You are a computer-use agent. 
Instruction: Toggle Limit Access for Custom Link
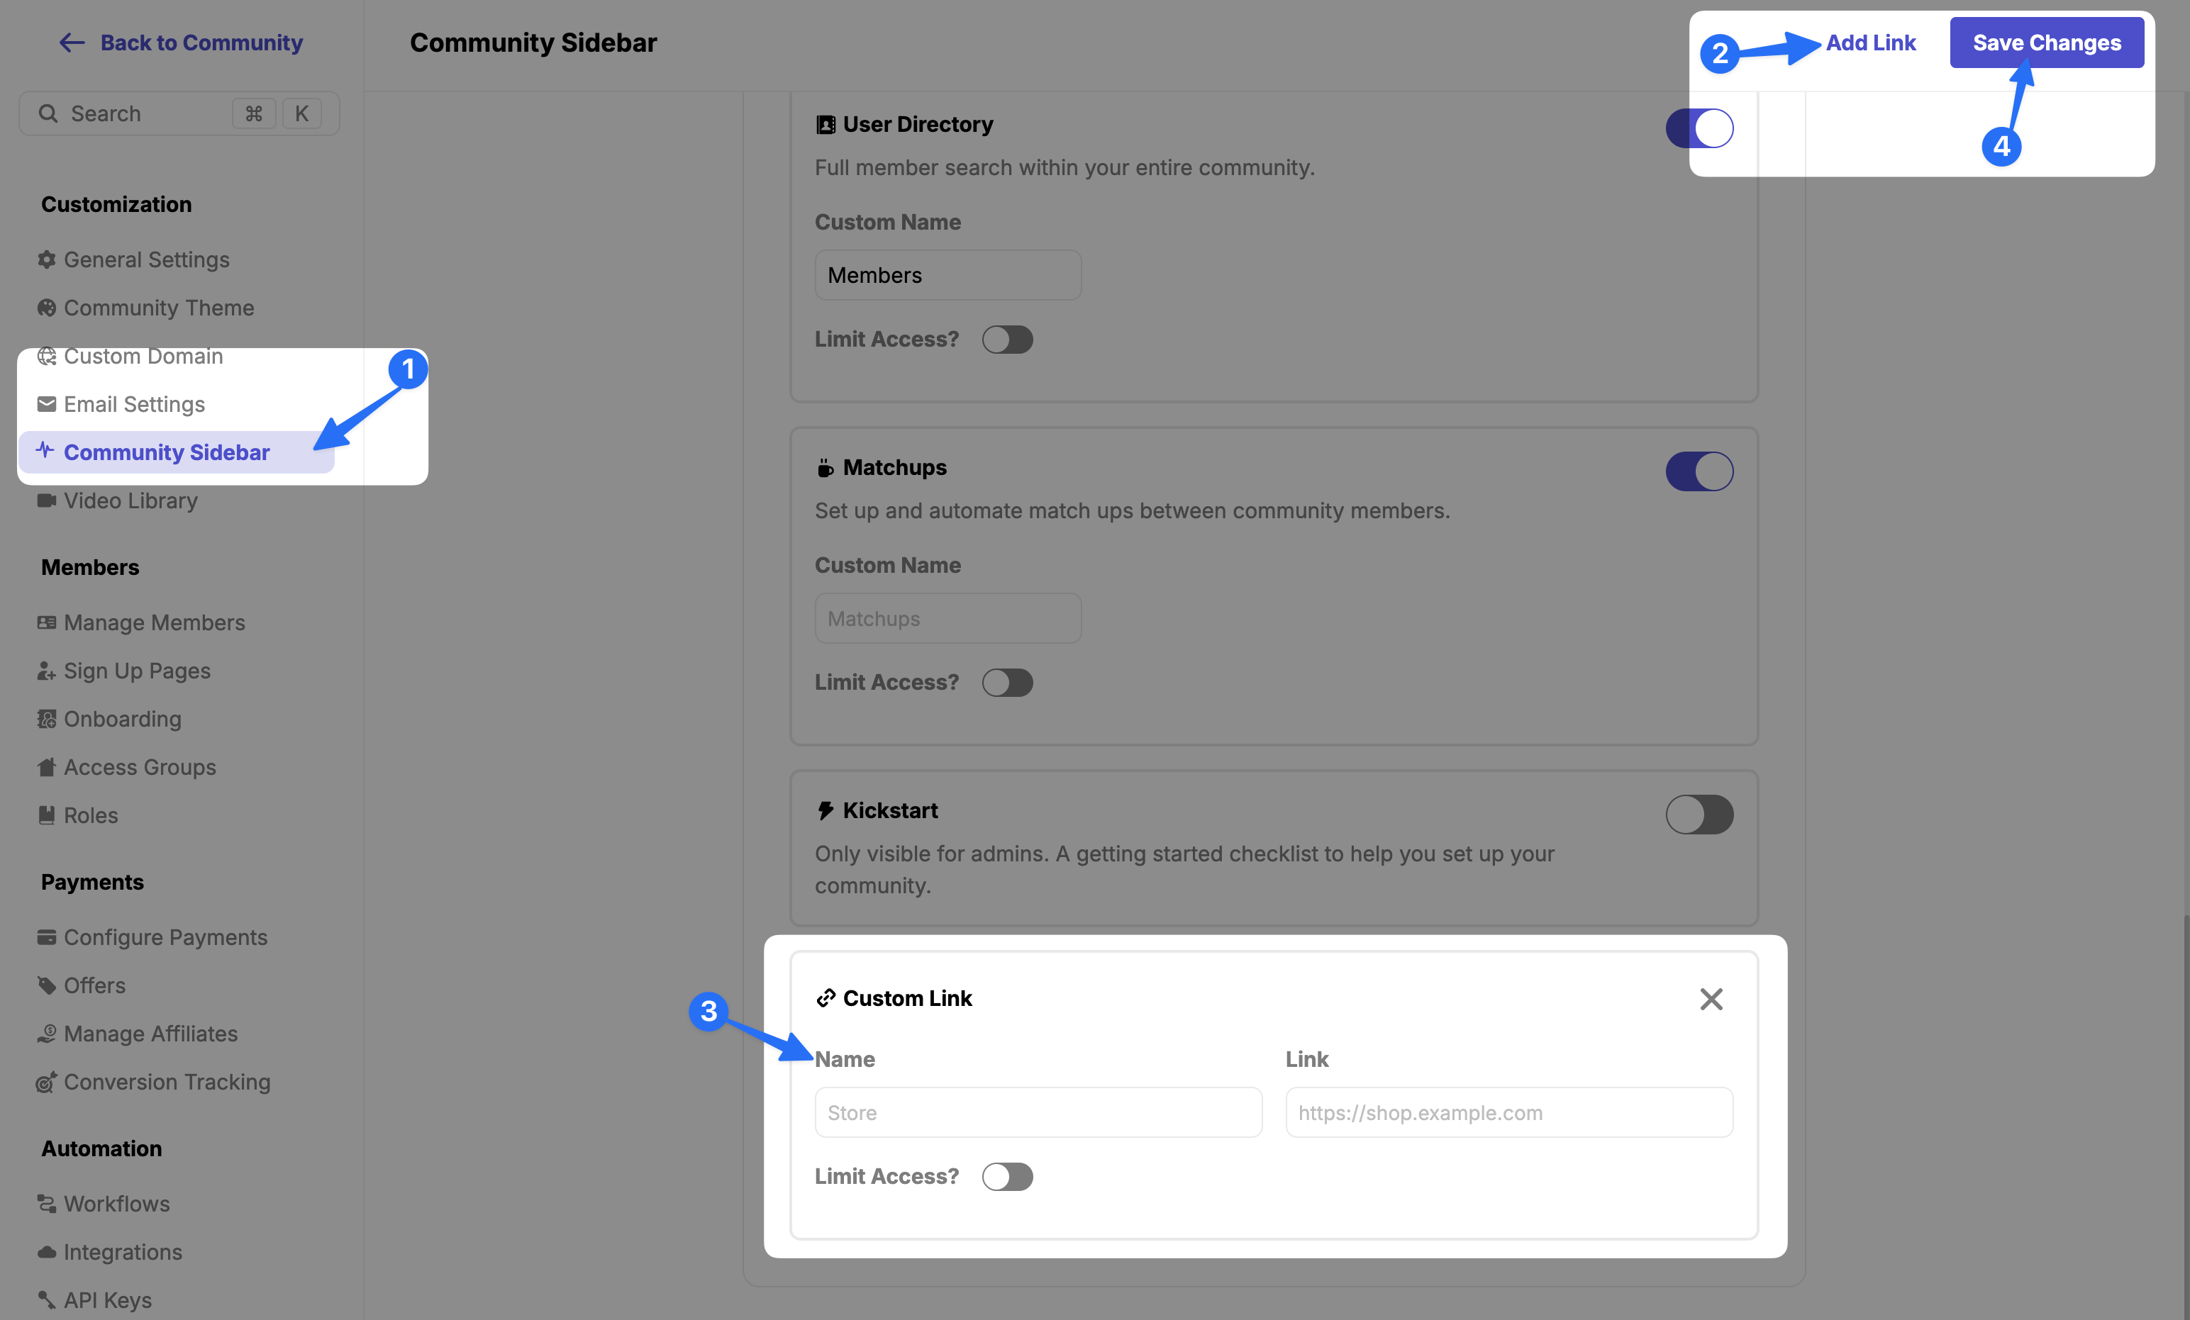point(1007,1176)
